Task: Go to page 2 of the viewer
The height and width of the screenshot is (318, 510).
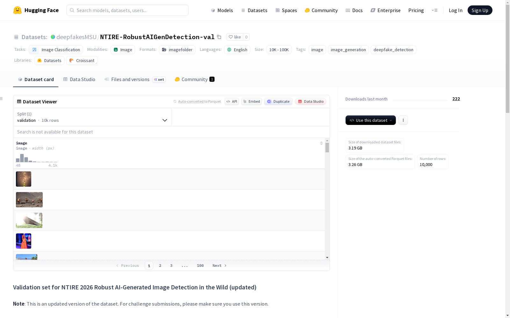Action: tap(160, 266)
